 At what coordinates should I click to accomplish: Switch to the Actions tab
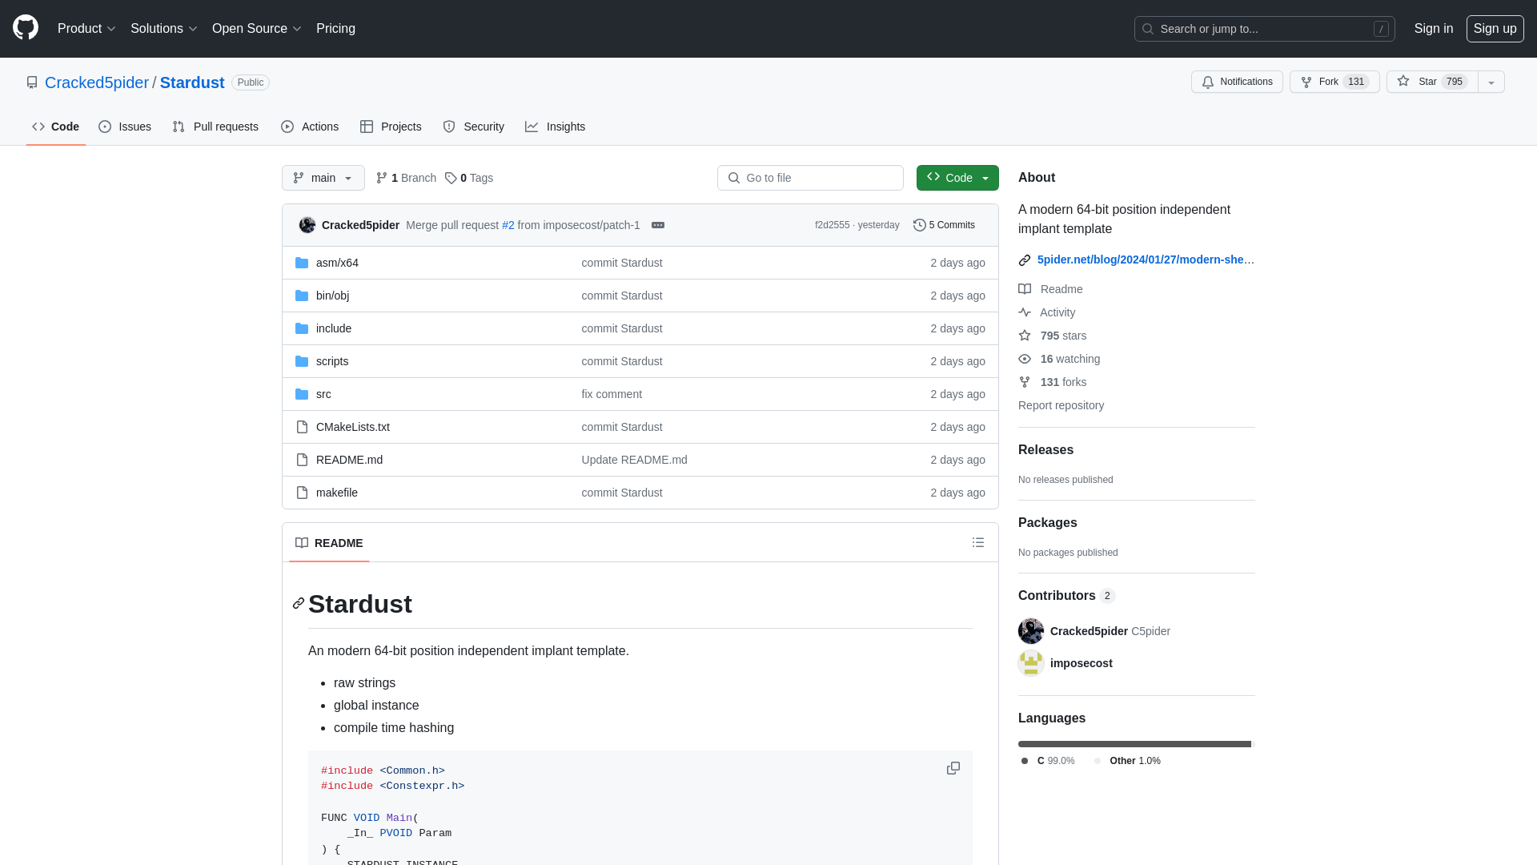click(x=310, y=127)
